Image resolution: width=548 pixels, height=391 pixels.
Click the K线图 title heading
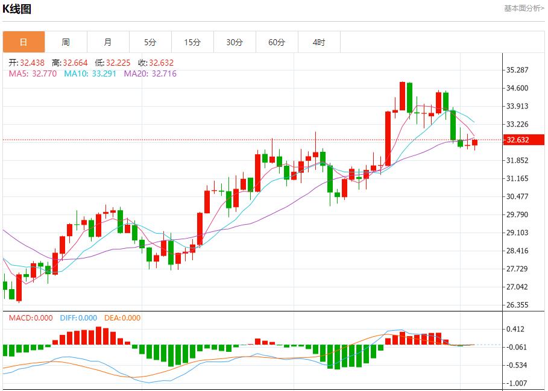point(17,9)
